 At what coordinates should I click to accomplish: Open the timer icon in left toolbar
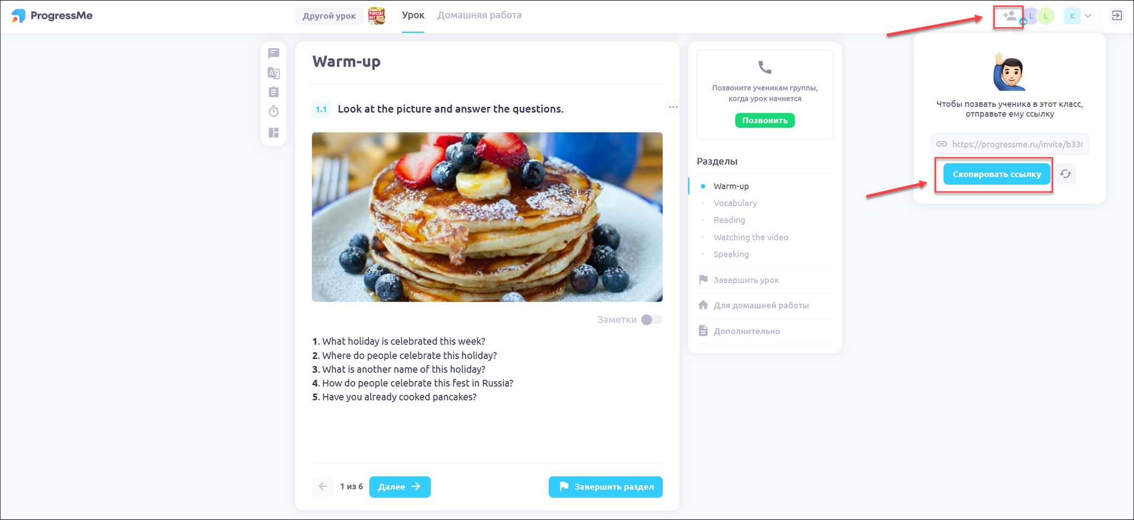tap(274, 111)
